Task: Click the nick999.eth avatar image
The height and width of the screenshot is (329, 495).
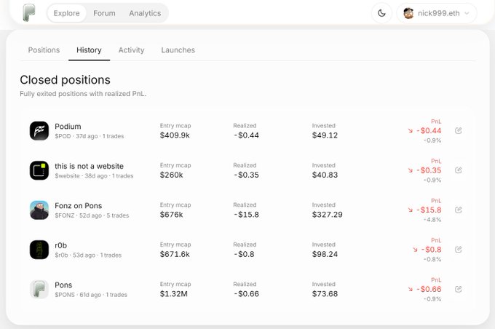Action: pos(408,13)
